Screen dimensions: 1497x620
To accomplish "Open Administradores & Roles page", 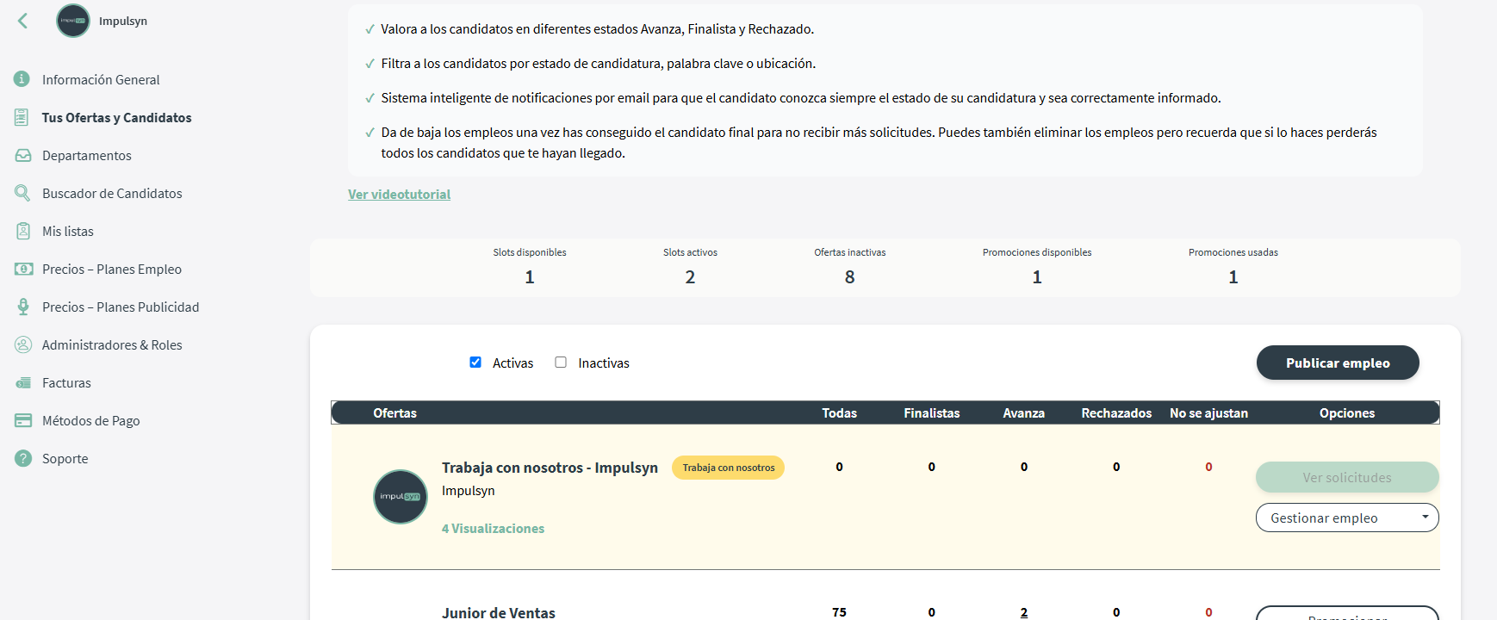I will 112,344.
